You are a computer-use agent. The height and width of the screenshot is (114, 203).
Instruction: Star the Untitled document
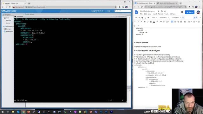click(159, 11)
